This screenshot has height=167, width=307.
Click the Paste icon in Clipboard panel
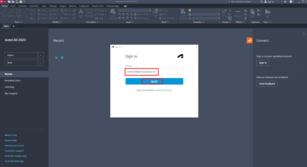point(252,13)
